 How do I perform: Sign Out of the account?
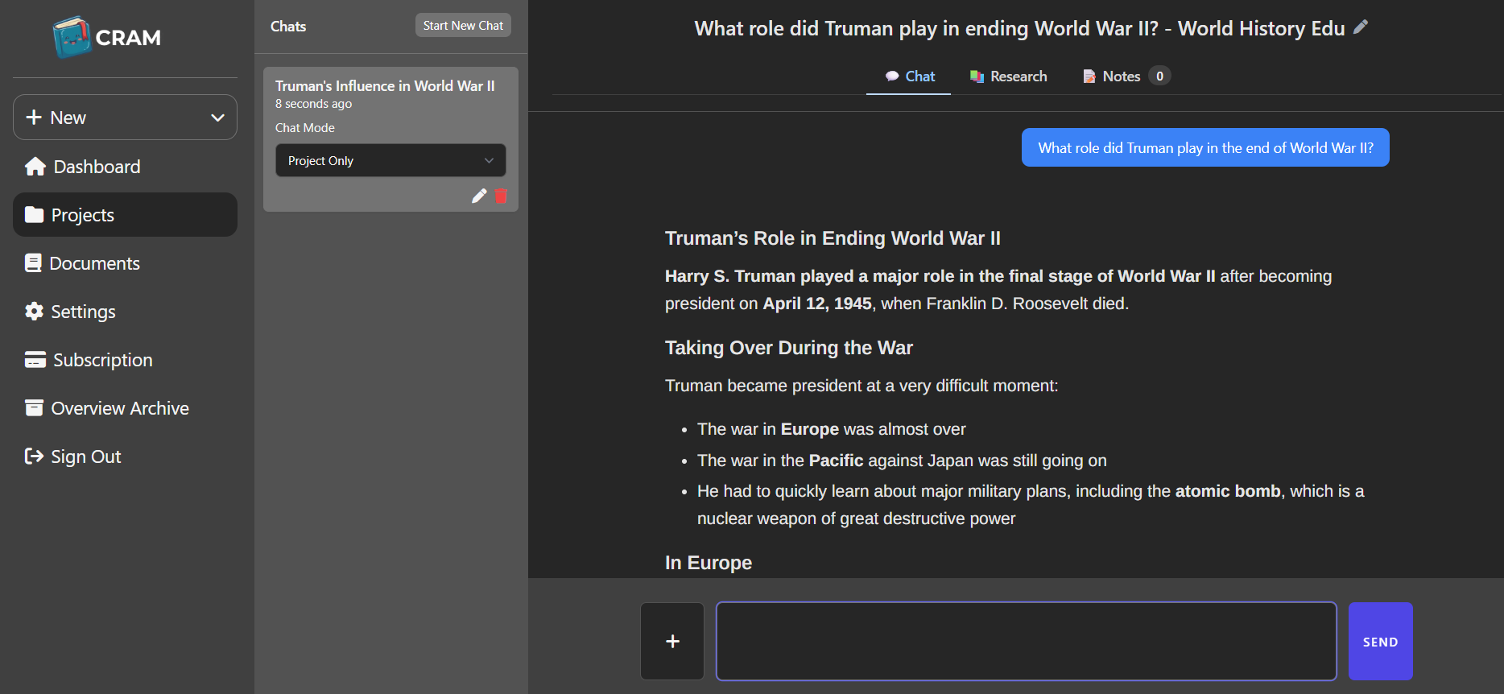click(x=125, y=456)
